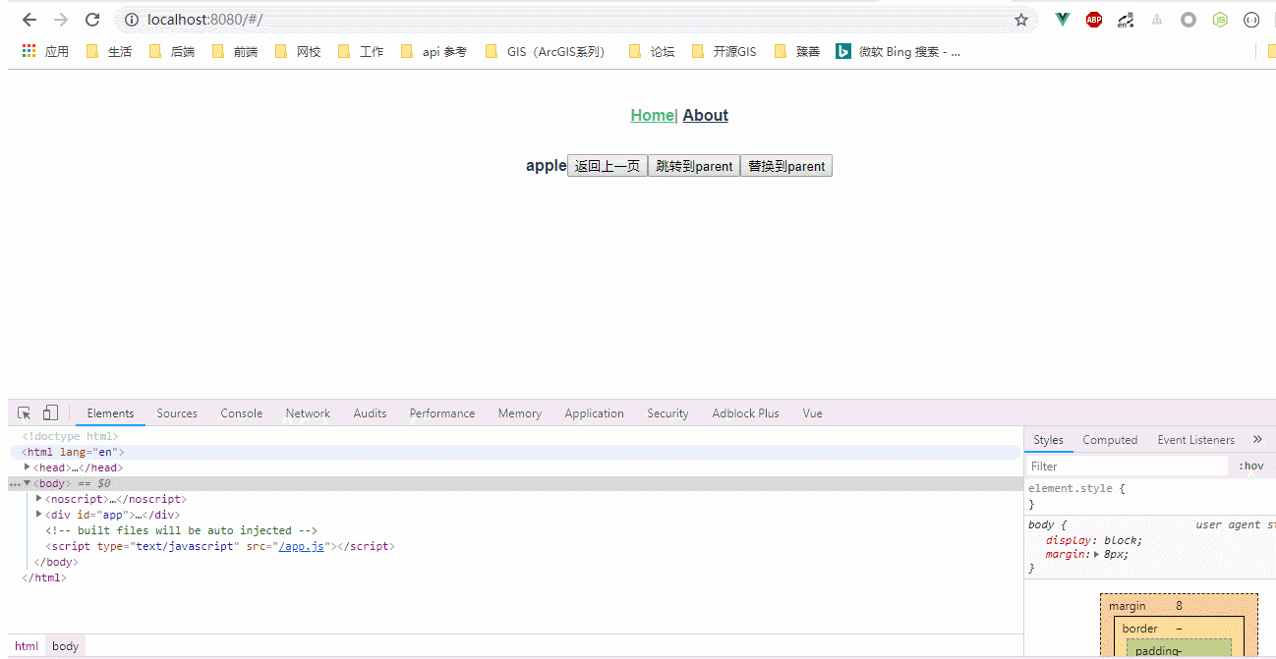This screenshot has width=1276, height=659.
Task: Open the Performance tab
Action: coord(442,413)
